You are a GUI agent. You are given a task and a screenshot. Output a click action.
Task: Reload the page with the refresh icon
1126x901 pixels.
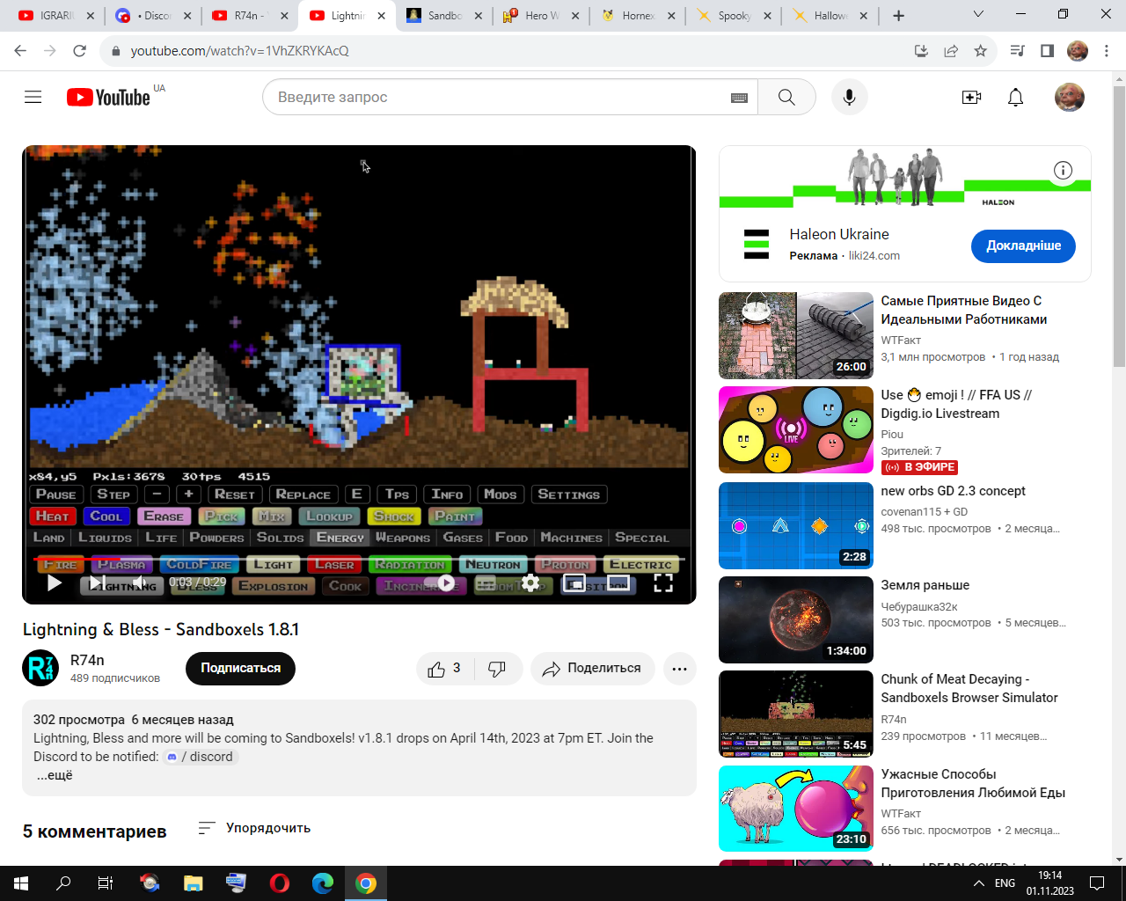80,51
